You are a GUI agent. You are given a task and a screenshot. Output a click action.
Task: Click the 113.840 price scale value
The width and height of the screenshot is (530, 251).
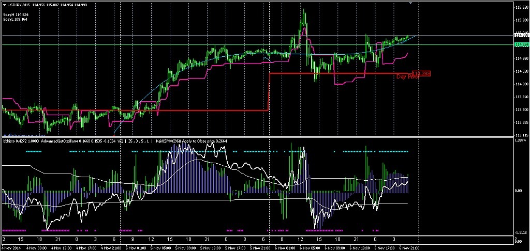click(521, 97)
